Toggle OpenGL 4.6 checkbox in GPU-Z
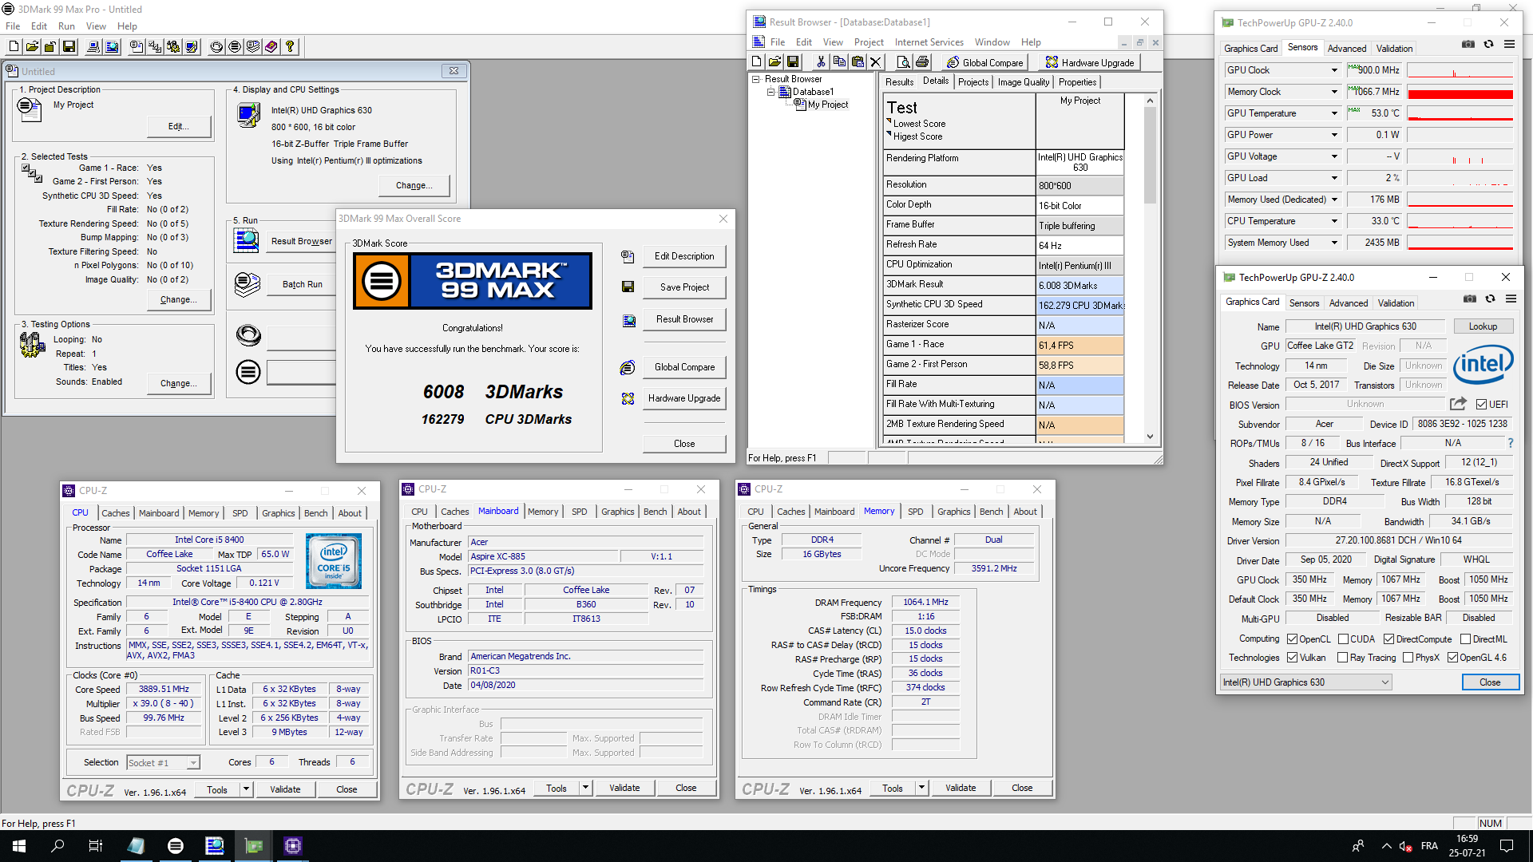The image size is (1533, 862). click(x=1452, y=658)
